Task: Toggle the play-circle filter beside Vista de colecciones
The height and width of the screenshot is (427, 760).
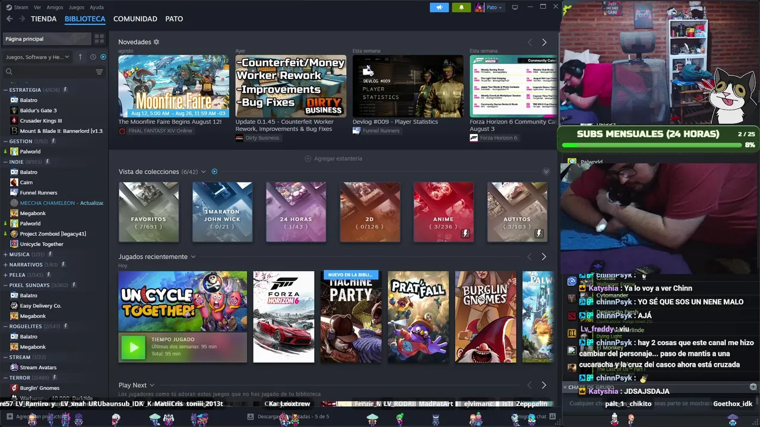Action: [x=214, y=171]
